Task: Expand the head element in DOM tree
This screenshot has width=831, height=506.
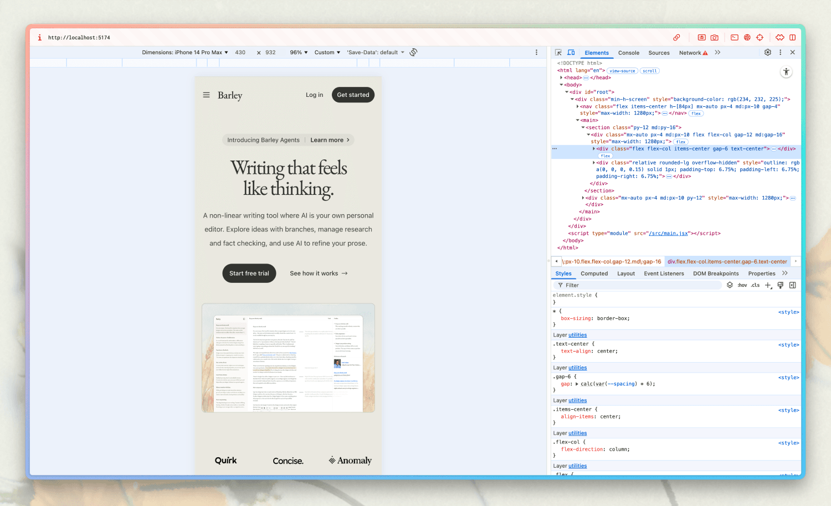Action: click(561, 78)
